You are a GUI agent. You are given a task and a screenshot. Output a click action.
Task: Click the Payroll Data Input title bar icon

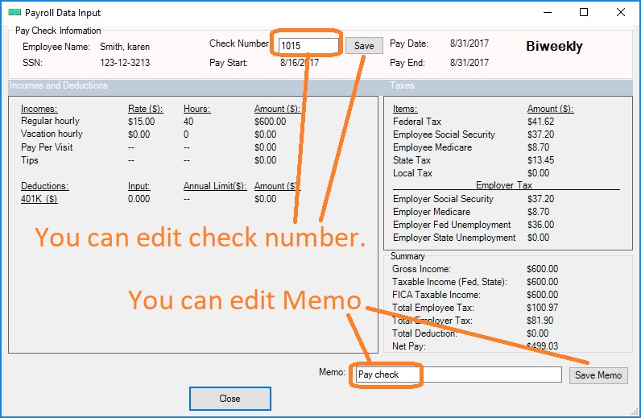14,13
